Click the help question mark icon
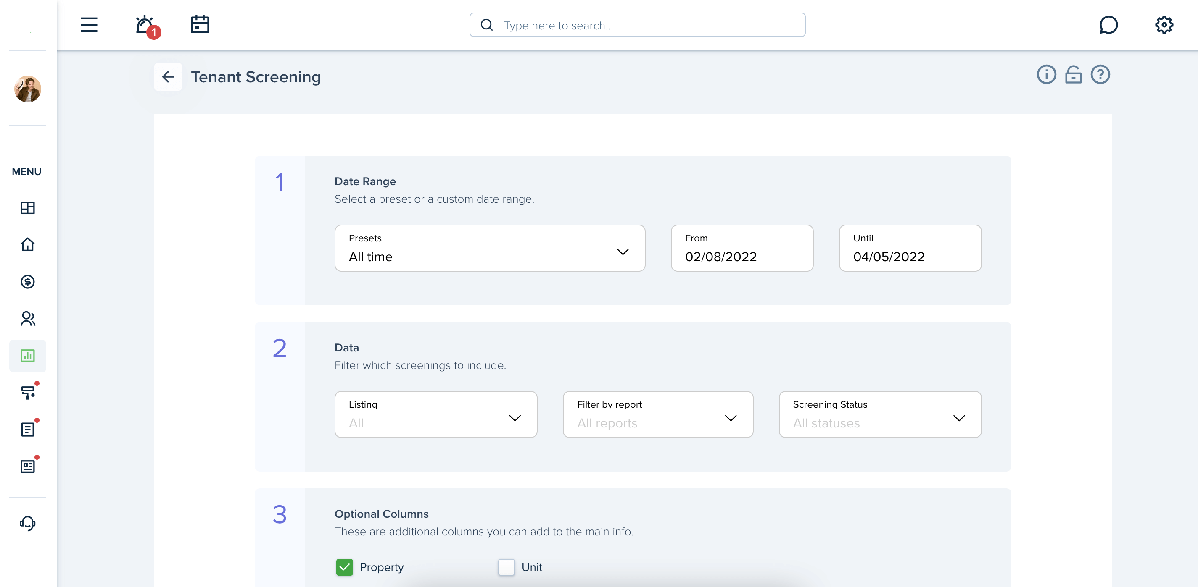1198x587 pixels. click(x=1100, y=75)
